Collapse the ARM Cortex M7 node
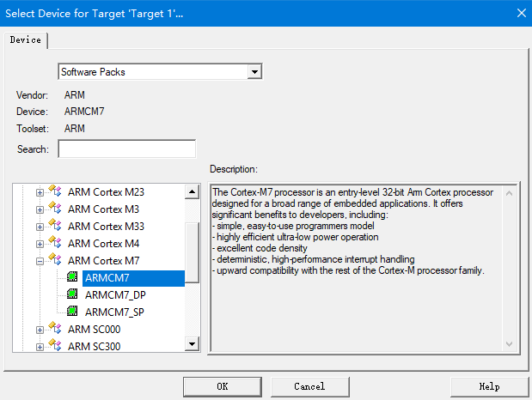Image resolution: width=532 pixels, height=400 pixels. point(40,261)
